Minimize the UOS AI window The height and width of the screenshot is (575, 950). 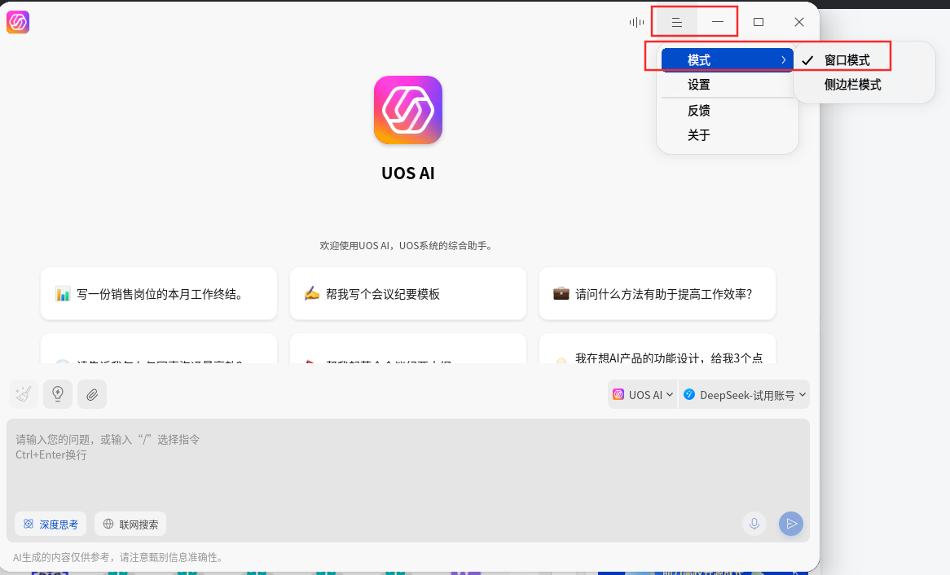point(718,23)
